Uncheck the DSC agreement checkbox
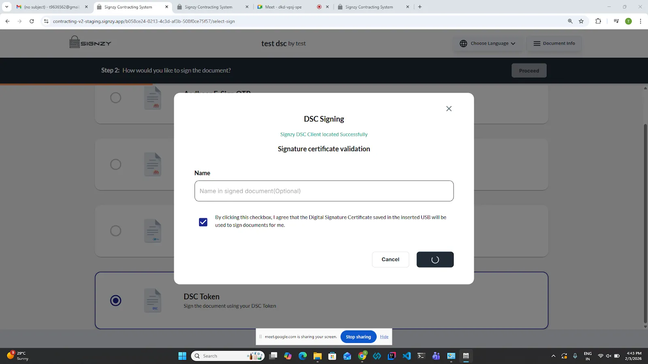 coord(203,222)
